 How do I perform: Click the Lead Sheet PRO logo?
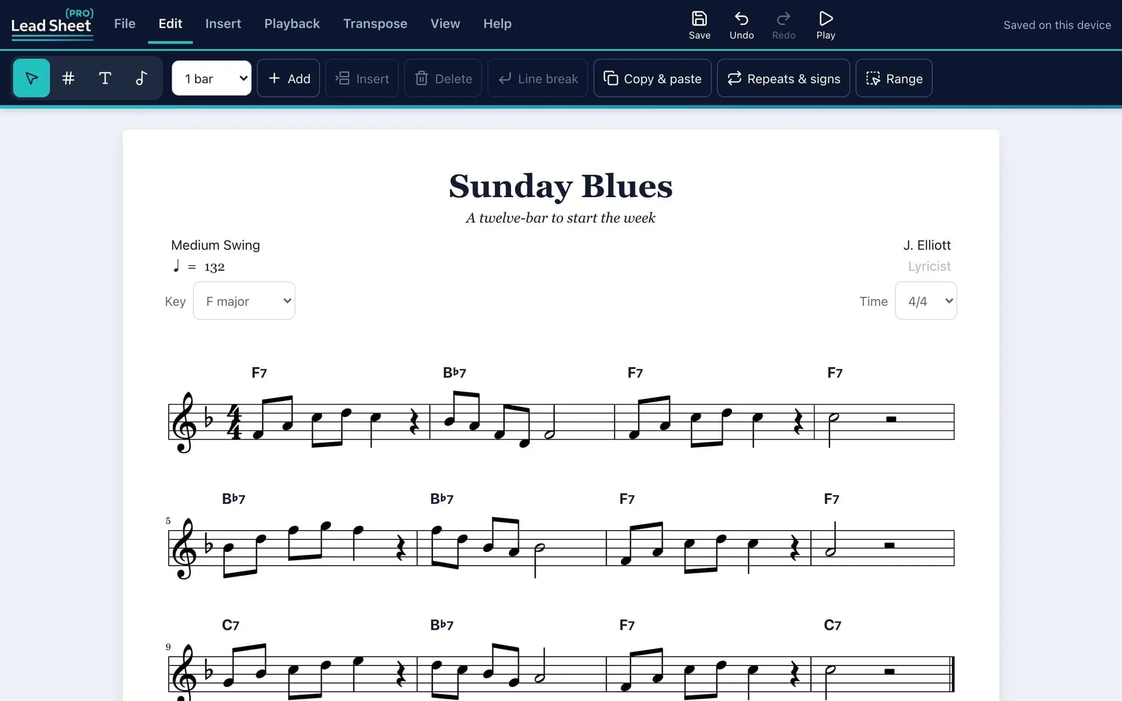click(52, 24)
